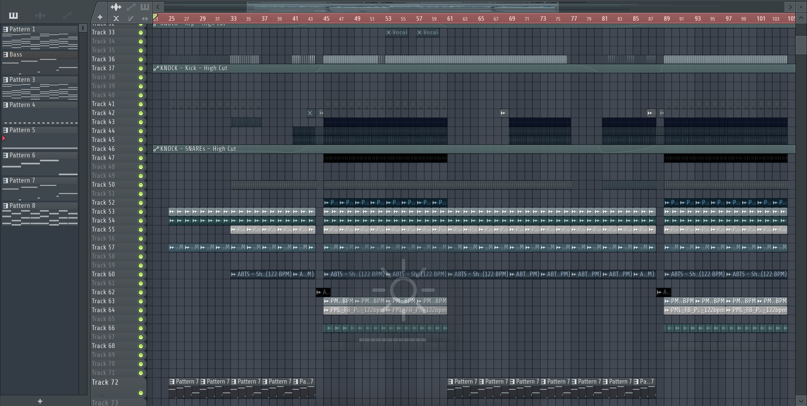This screenshot has width=807, height=406.
Task: Click the Track 72 header label
Action: coord(105,382)
